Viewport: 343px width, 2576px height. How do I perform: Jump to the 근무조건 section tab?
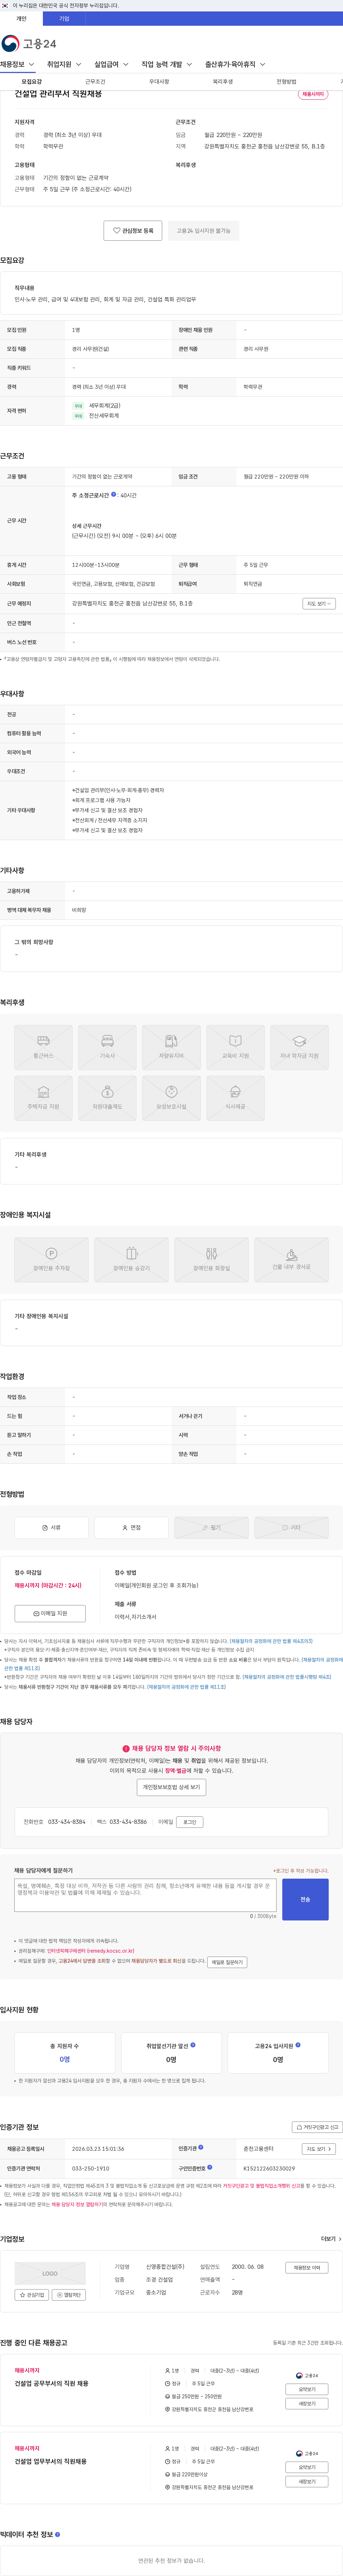[95, 82]
